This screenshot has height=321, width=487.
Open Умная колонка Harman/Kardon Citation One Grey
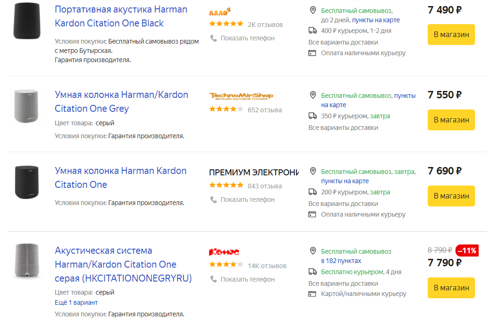(121, 102)
